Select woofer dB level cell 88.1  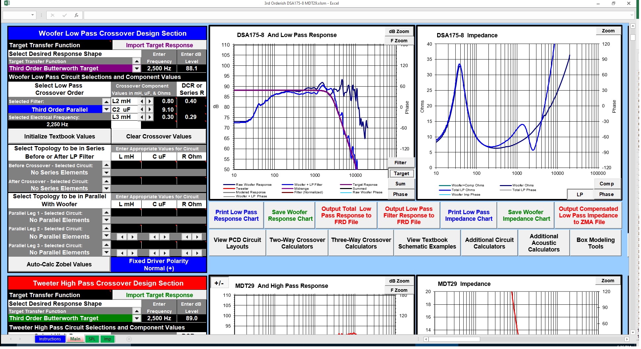coord(192,68)
